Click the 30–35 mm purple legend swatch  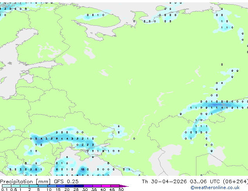click(88, 186)
